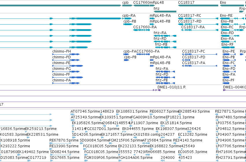Screen dimensions: 246x162
Task: Click the Eno-PF protein label
Action: click(x=228, y=80)
